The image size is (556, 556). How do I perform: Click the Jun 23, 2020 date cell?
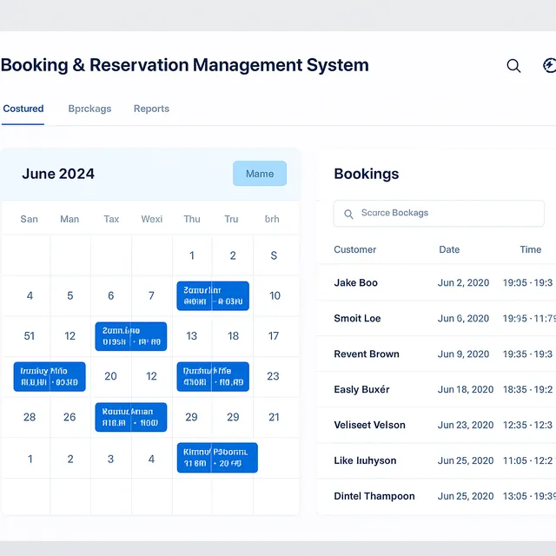(466, 425)
